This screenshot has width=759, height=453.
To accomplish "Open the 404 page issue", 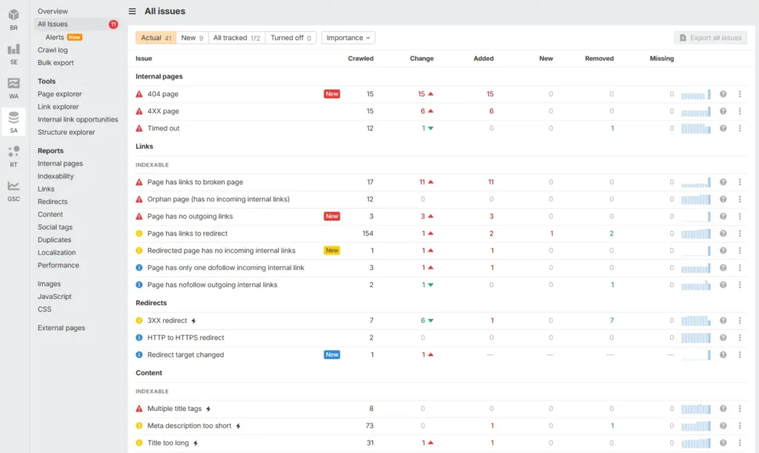I will (162, 94).
